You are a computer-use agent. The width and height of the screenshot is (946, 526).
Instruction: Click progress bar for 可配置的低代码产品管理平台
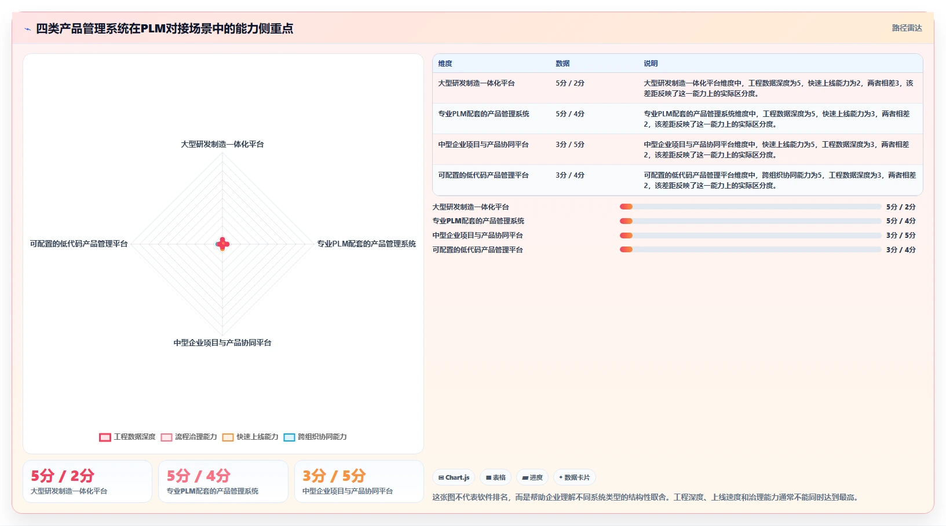coord(751,250)
